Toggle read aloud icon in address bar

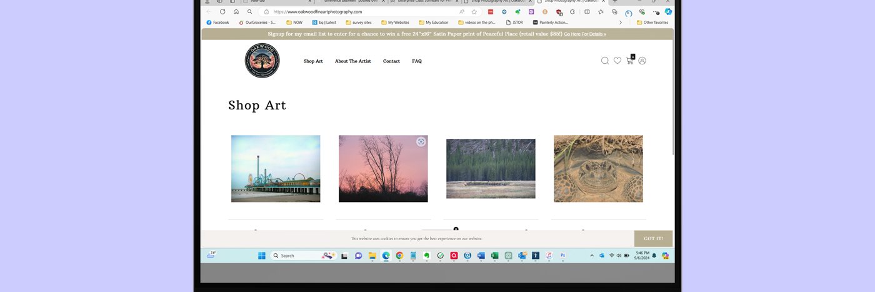[462, 11]
